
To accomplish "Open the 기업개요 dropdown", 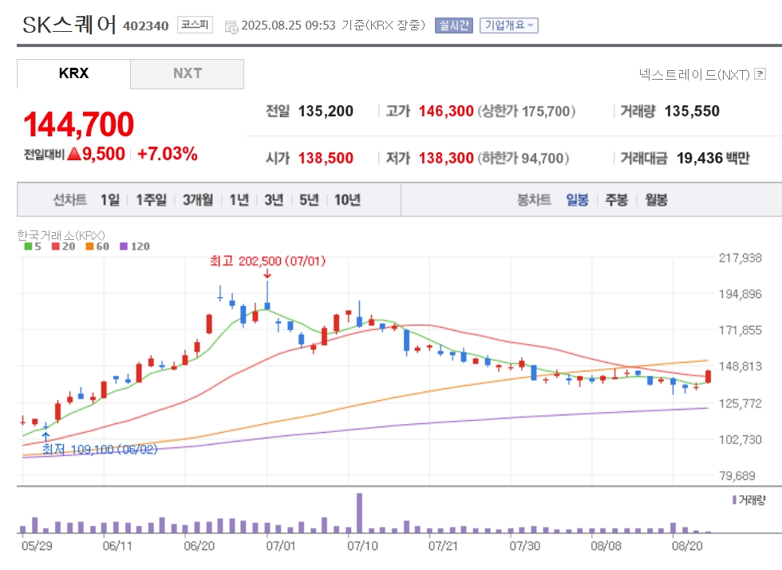I will coord(509,26).
